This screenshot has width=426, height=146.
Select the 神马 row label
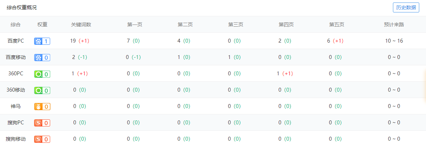(16, 106)
